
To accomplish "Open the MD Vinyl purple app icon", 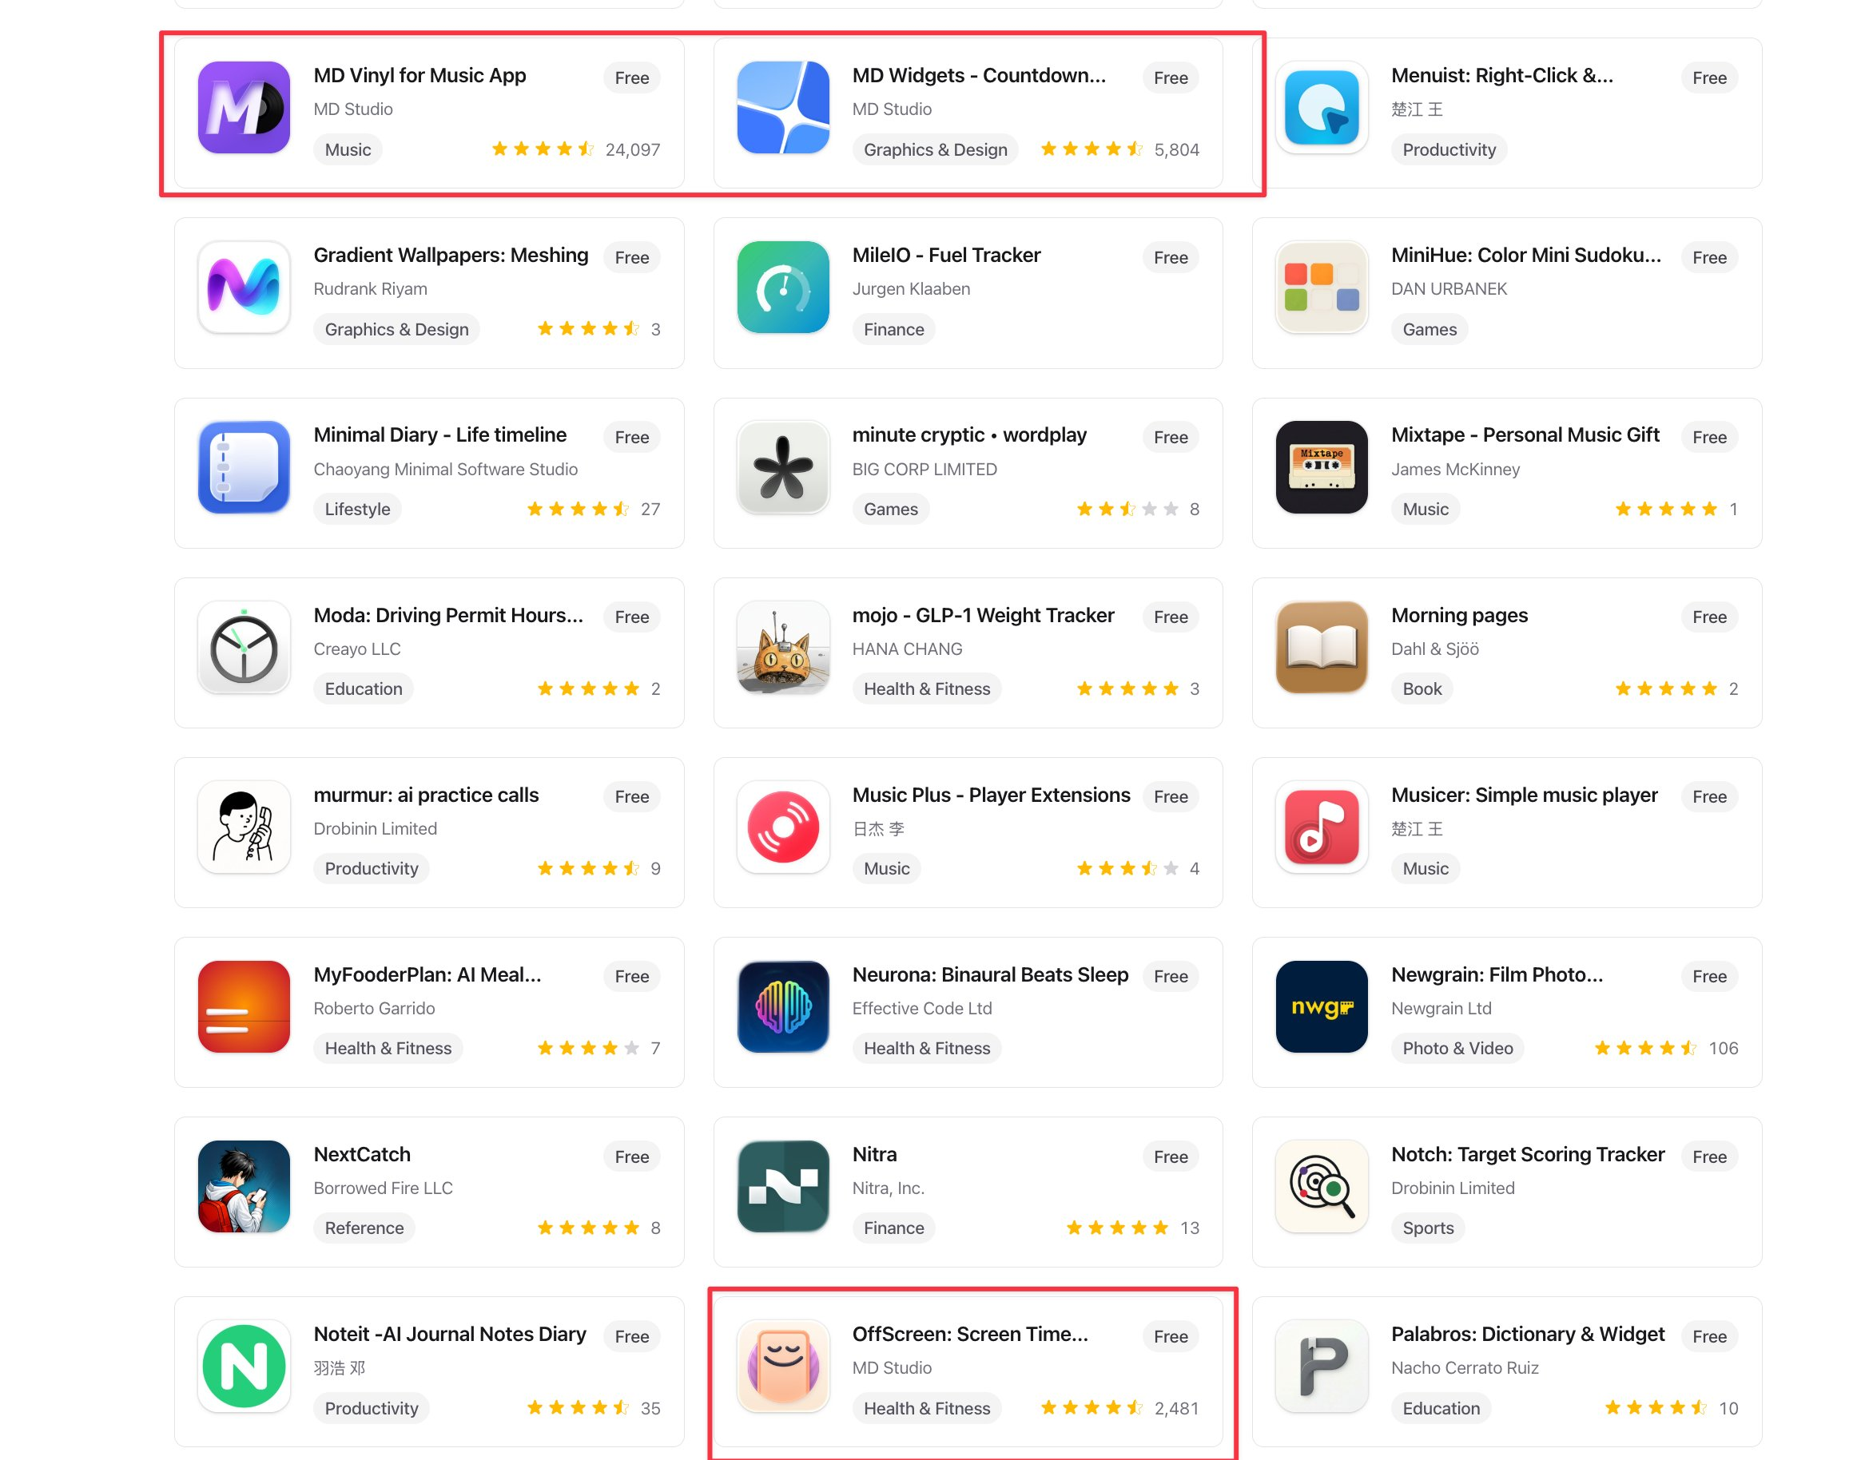I will click(244, 108).
